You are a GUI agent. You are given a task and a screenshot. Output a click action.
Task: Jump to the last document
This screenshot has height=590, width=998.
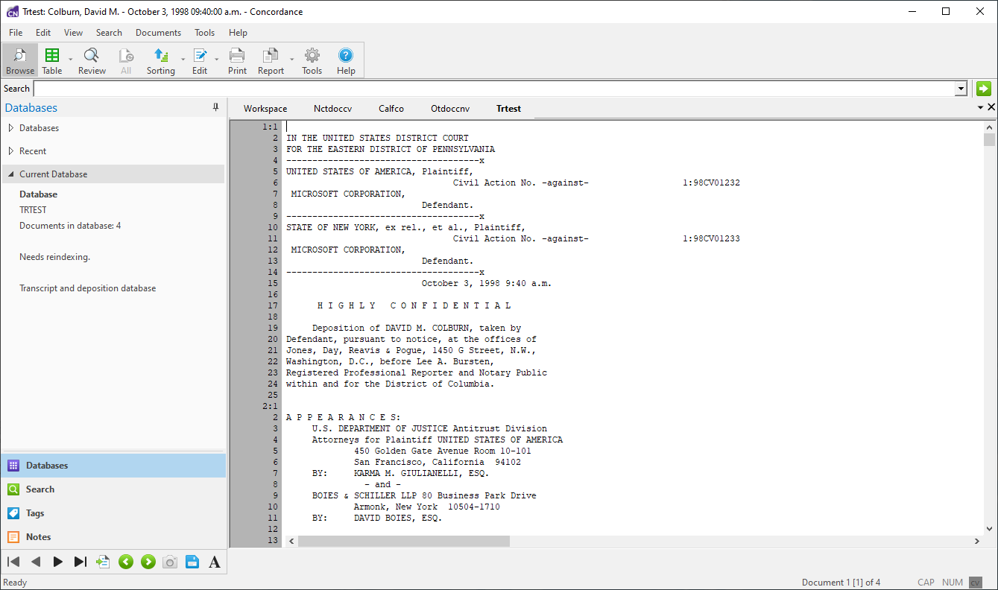click(80, 562)
